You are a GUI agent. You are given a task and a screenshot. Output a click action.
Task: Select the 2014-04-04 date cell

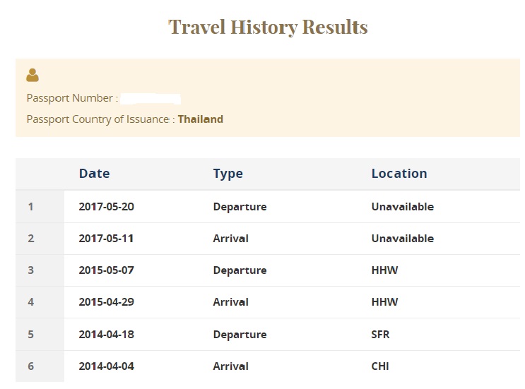coord(106,366)
